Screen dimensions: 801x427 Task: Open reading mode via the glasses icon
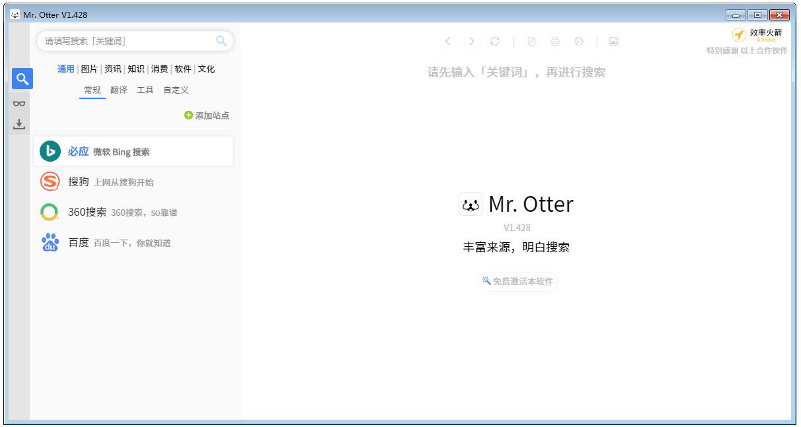coord(20,103)
